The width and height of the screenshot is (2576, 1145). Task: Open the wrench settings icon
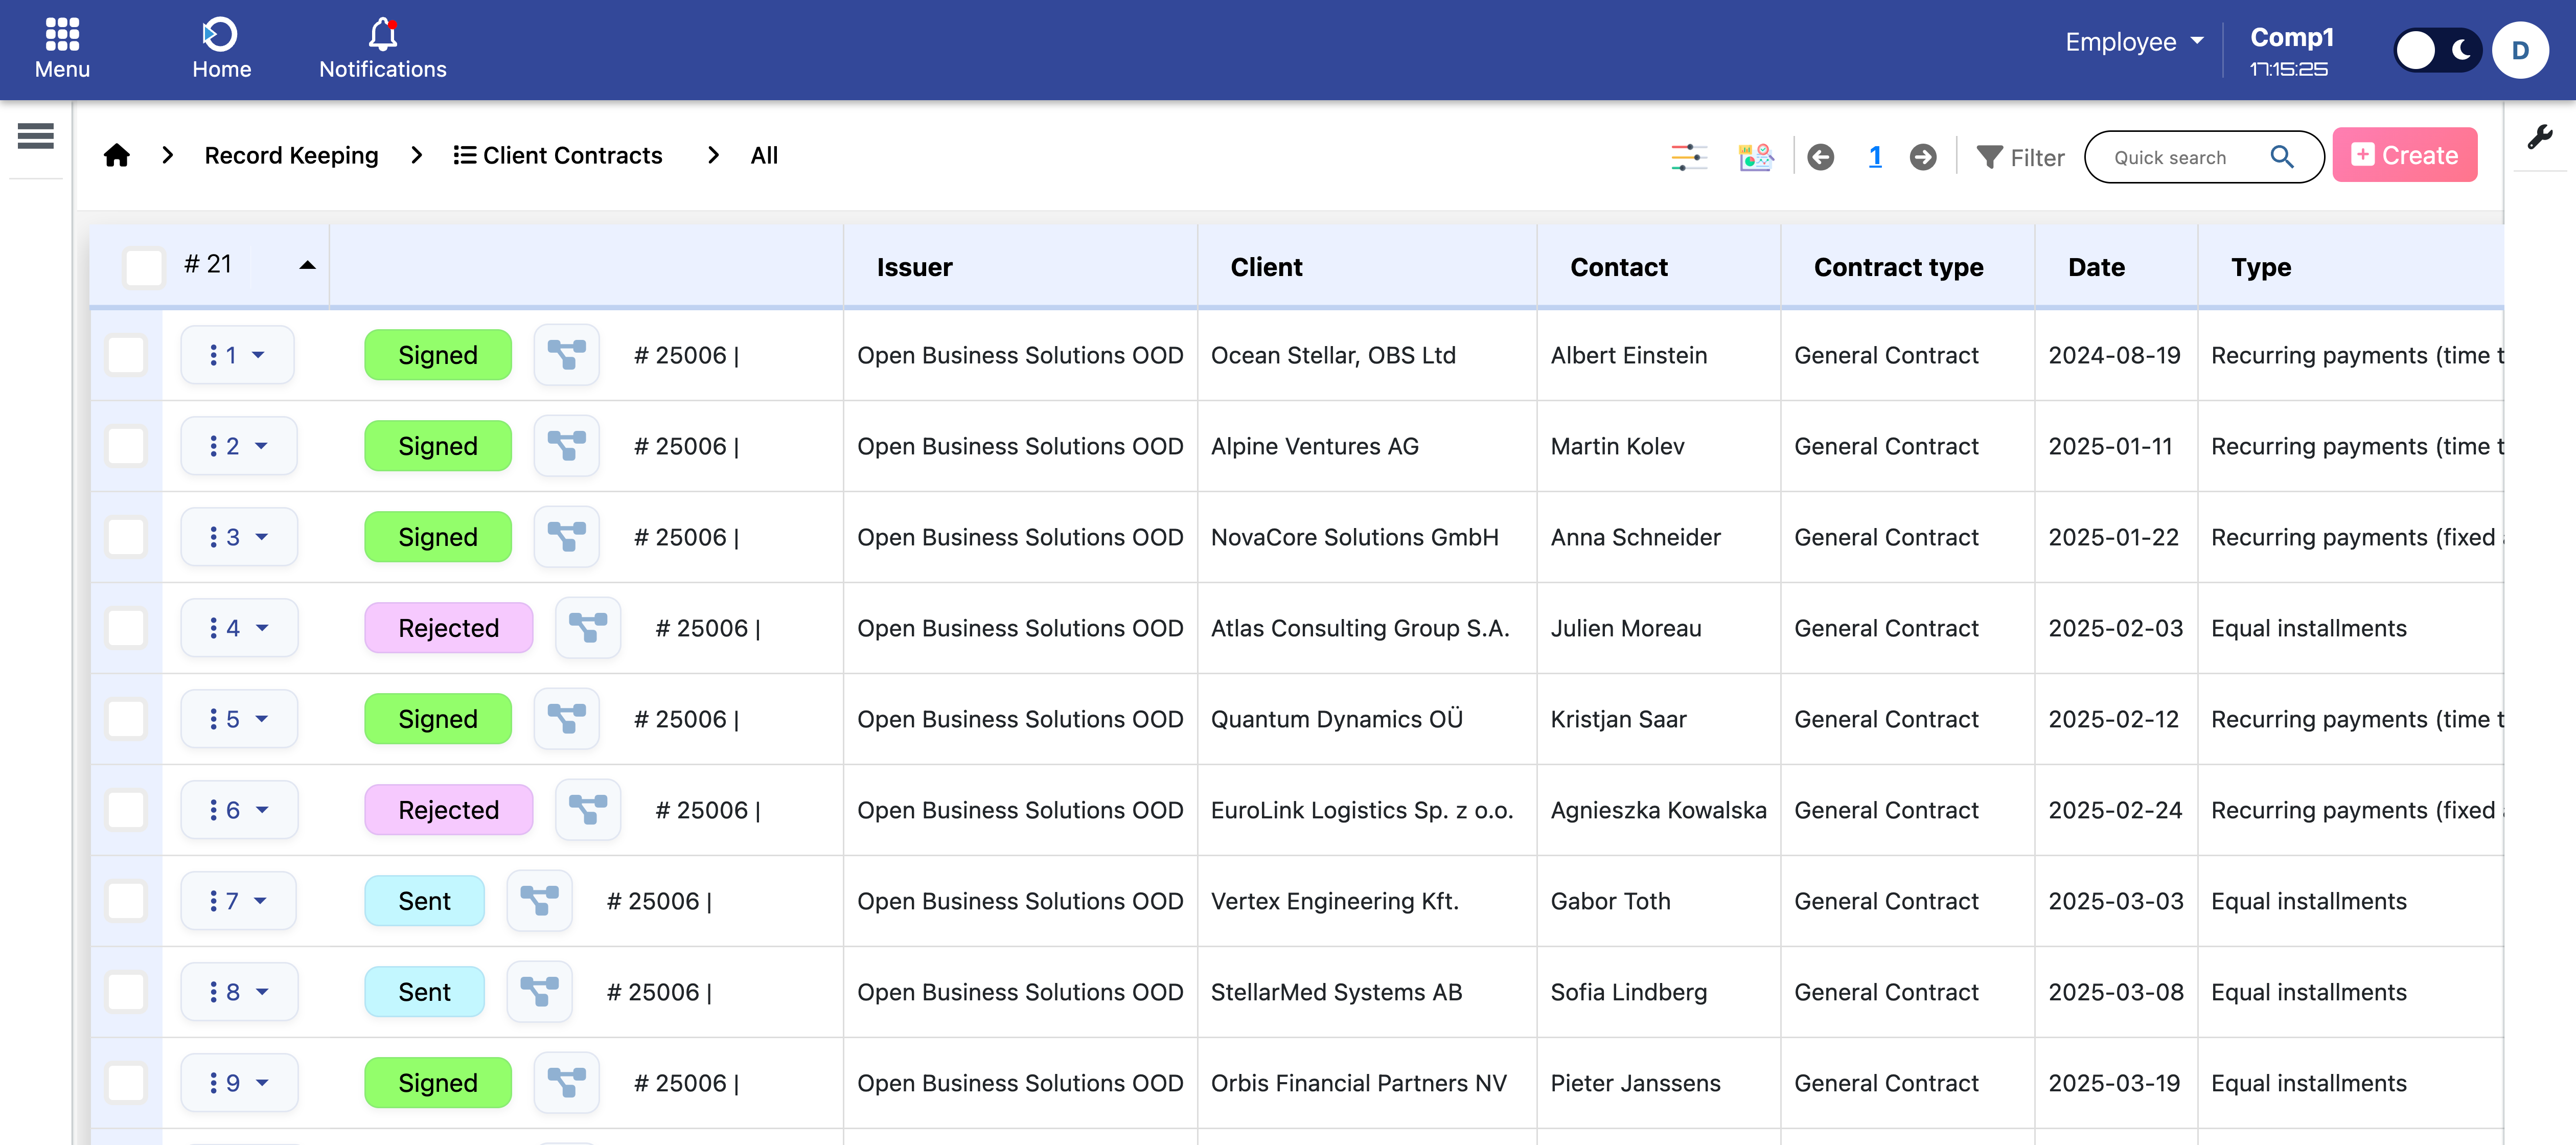2540,137
